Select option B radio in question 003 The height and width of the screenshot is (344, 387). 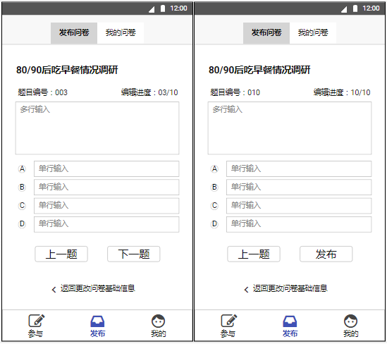click(x=22, y=188)
